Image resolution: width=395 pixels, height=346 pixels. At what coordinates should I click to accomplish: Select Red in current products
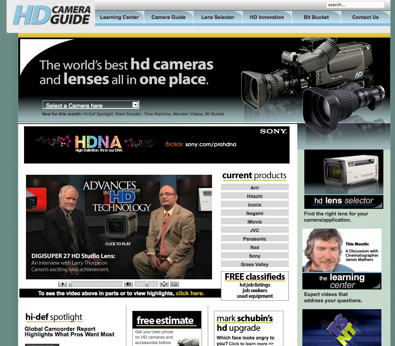coord(255,247)
